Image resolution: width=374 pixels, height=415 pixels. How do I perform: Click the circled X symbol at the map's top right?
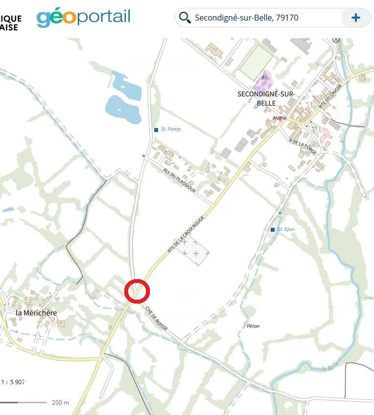336,40
